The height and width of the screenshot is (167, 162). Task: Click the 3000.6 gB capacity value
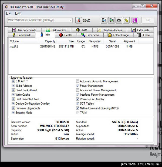point(53,130)
